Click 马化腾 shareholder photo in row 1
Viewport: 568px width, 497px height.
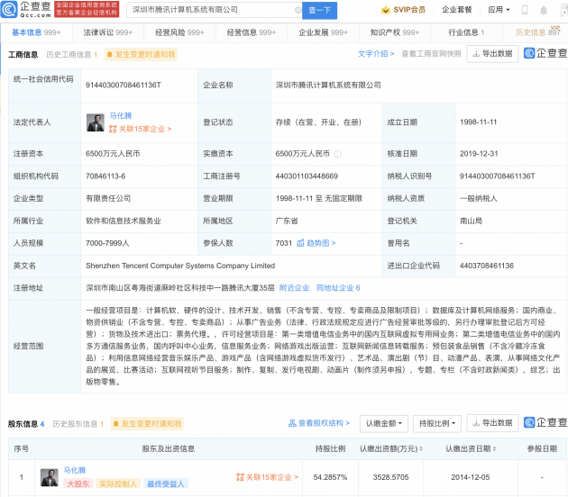coord(50,477)
